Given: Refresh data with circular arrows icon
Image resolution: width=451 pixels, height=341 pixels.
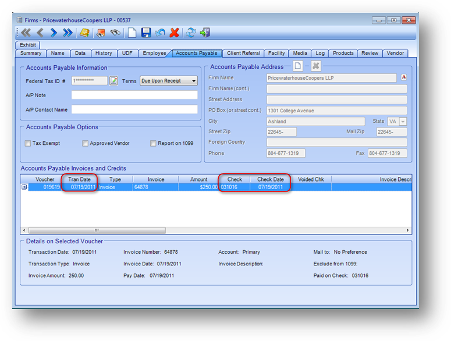Looking at the screenshot, I should click(x=190, y=33).
